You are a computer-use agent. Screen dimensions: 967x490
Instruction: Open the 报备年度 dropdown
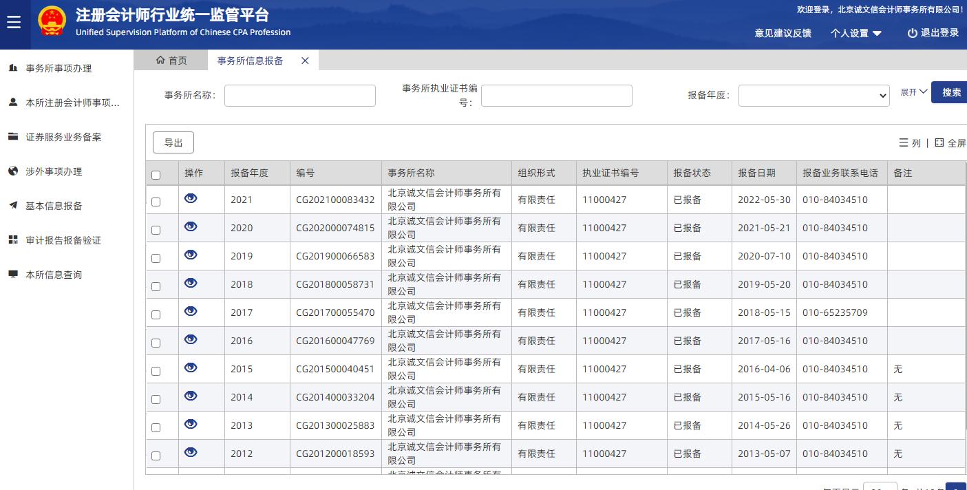[x=814, y=96]
